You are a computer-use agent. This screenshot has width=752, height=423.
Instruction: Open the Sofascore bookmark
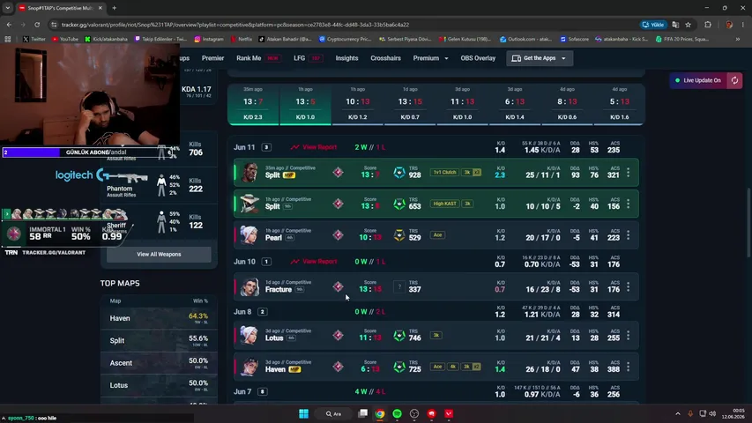point(575,39)
